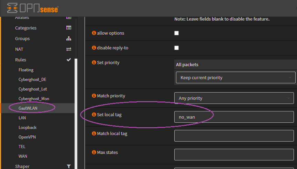Open WAN interface rules
Viewport: 297px width, 169px height.
click(x=23, y=156)
